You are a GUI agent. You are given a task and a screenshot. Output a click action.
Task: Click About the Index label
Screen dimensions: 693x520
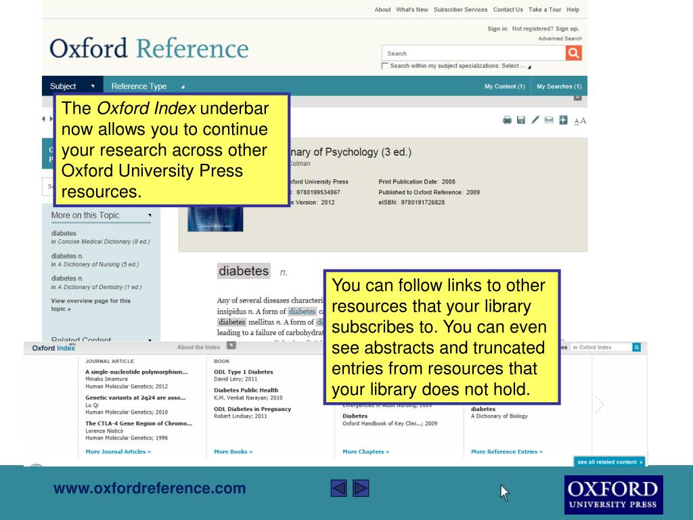coord(198,347)
